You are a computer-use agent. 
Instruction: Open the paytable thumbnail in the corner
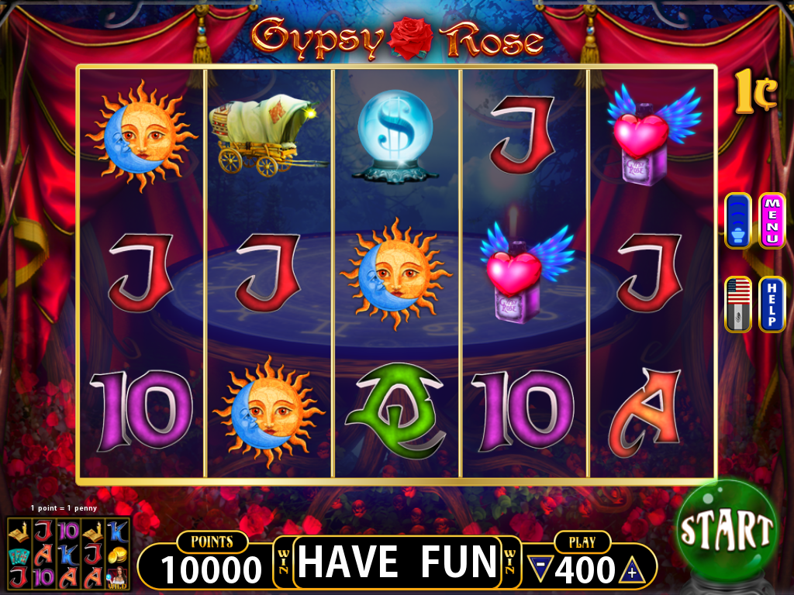[69, 553]
